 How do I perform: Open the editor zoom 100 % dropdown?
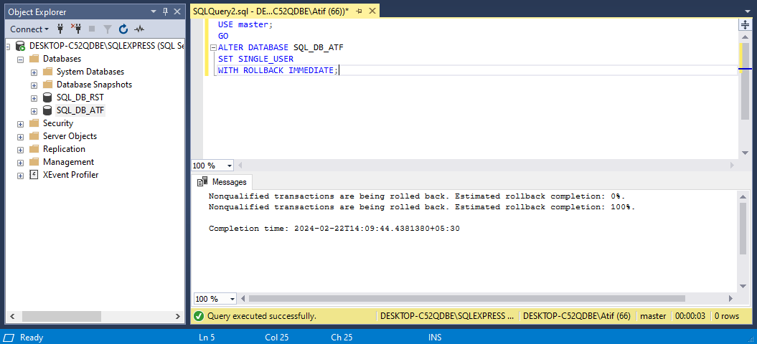[x=230, y=166]
